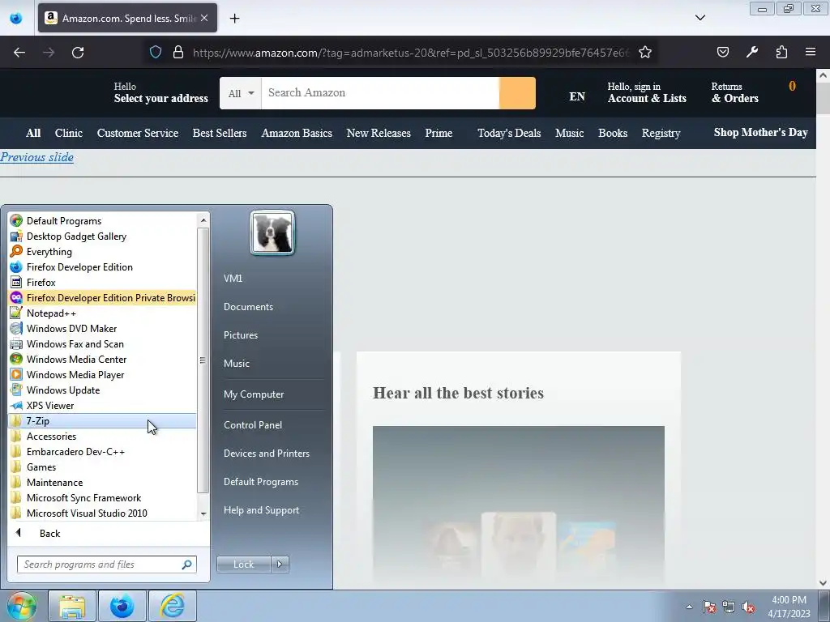Click the site security padlock icon
The height and width of the screenshot is (622, 830).
click(x=178, y=52)
